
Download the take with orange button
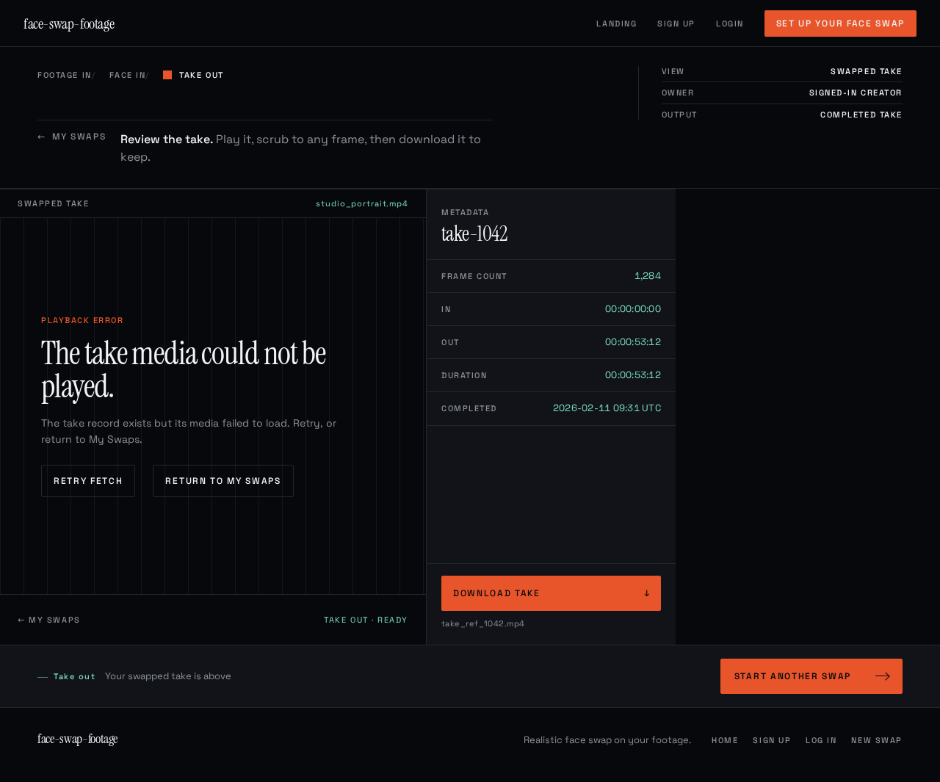[x=551, y=593]
